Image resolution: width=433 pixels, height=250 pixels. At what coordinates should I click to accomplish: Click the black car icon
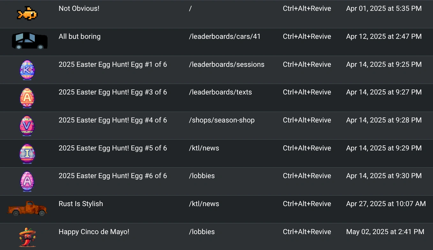click(x=30, y=41)
